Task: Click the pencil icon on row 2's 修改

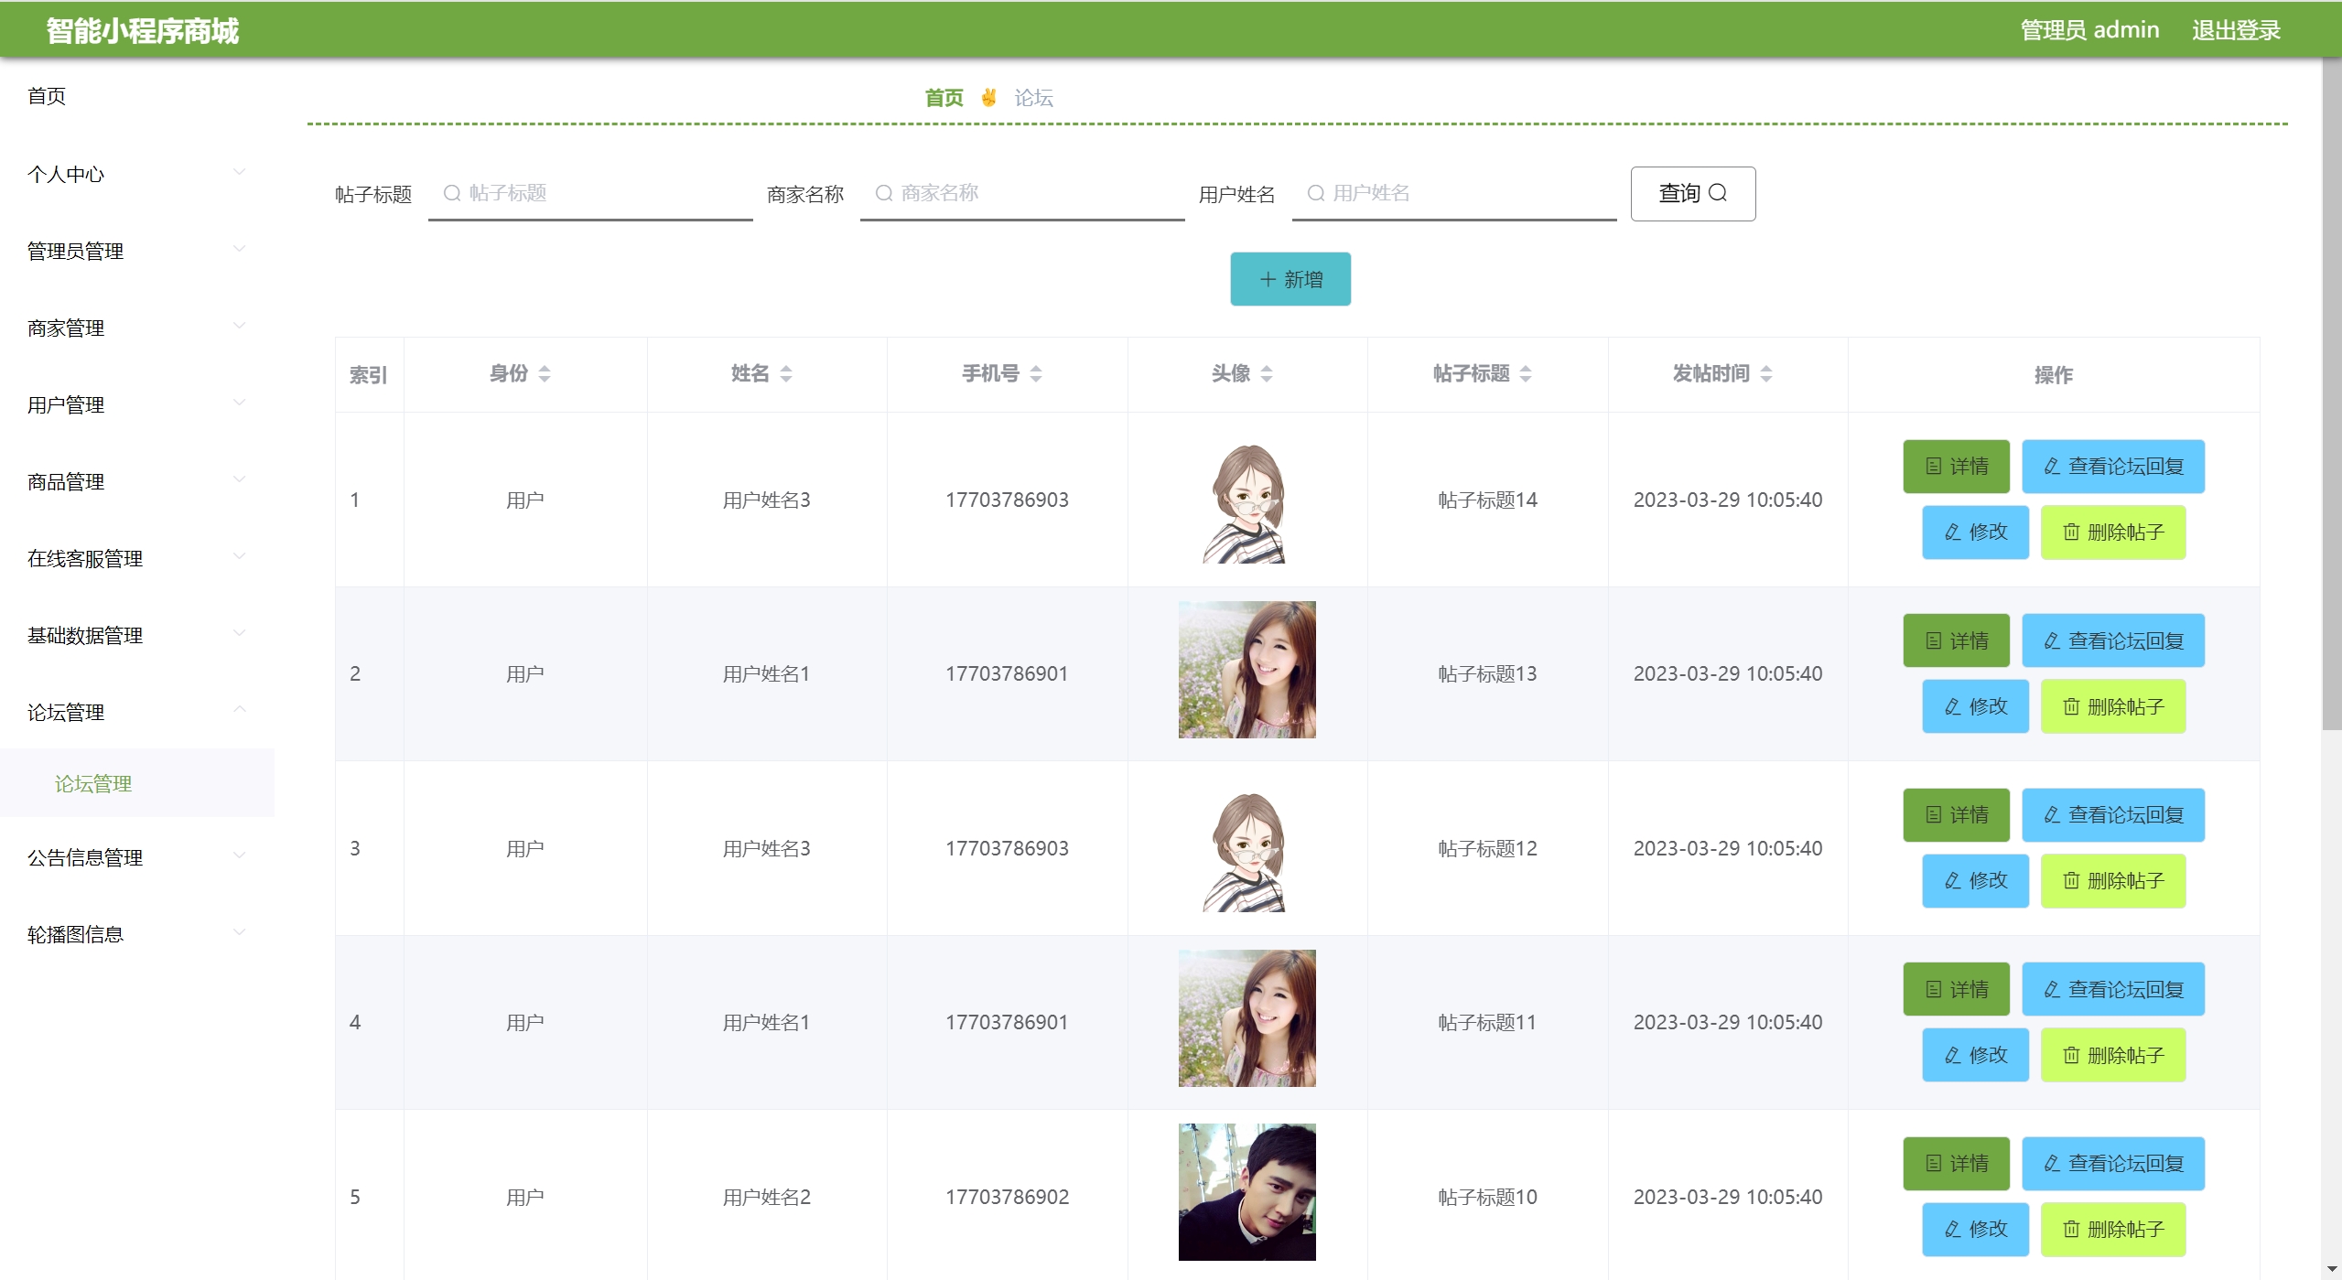Action: tap(1952, 707)
